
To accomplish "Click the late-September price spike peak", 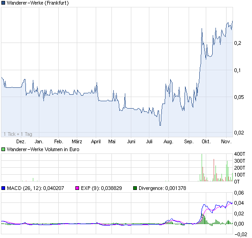I will 202,29.
